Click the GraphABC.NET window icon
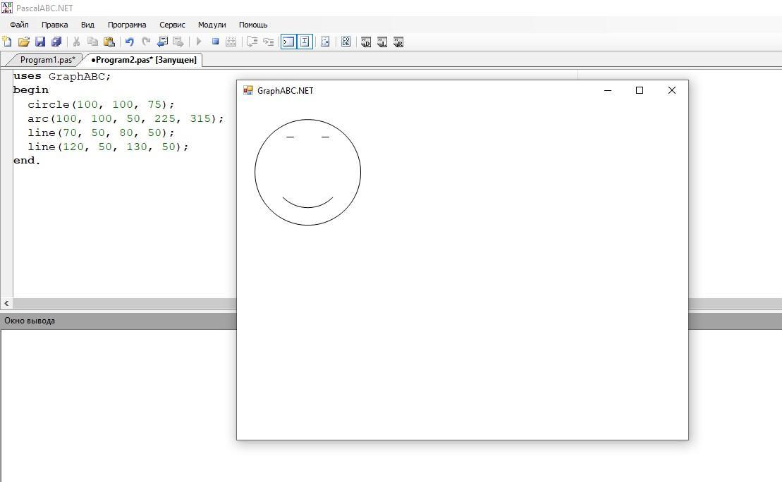The image size is (782, 482). click(x=248, y=90)
